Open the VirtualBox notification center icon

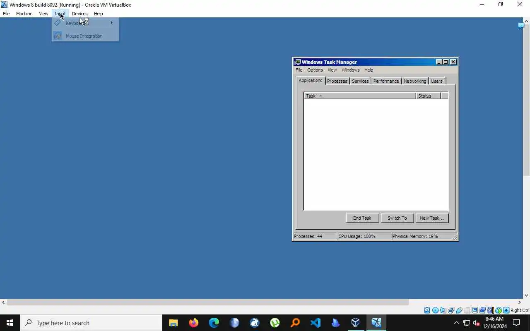pyautogui.click(x=521, y=25)
